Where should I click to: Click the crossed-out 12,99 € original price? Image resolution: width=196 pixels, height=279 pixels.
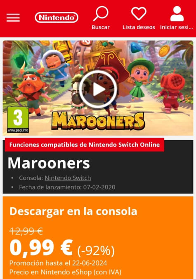26,231
